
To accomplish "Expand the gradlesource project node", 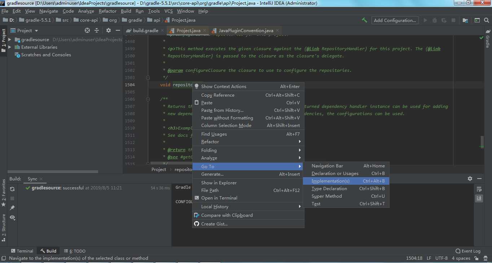I will [10, 39].
